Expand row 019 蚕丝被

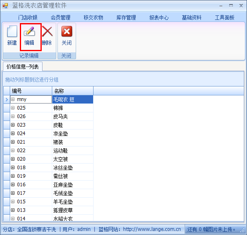coord(13,176)
